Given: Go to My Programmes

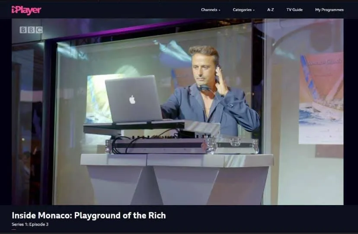Looking at the screenshot, I should point(329,9).
